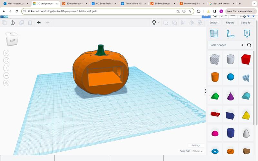The width and height of the screenshot is (258, 161).
Task: Switch to the 3D models data browser tab
Action: (75, 4)
